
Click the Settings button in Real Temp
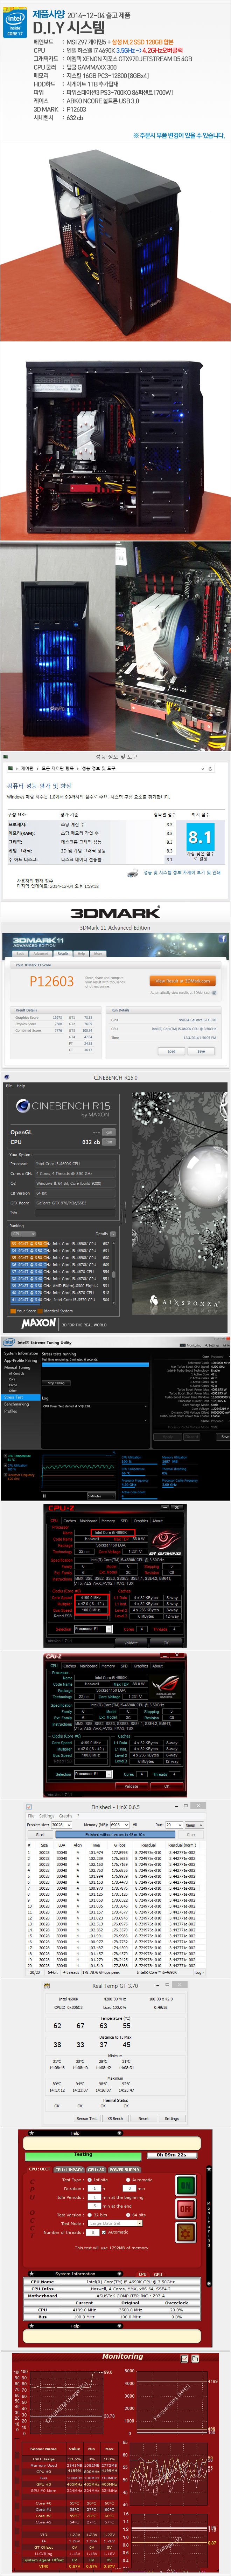pyautogui.click(x=171, y=2118)
